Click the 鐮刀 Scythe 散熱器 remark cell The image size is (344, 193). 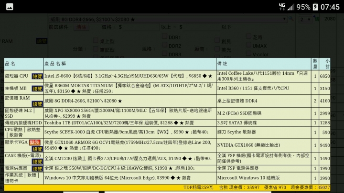[x=263, y=132]
